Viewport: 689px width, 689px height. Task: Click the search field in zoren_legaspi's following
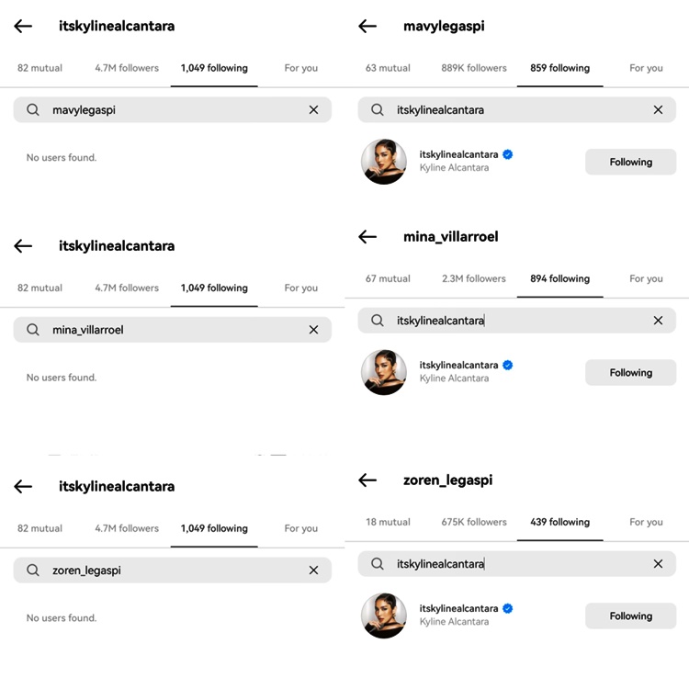coord(516,564)
